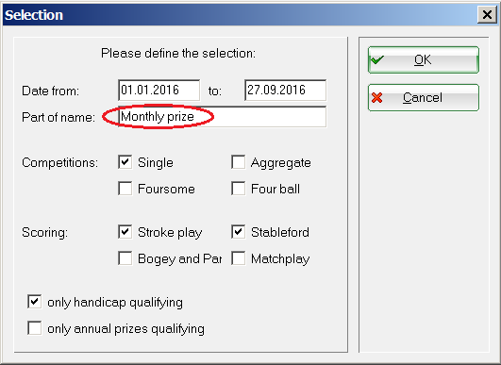Check the Four ball option
This screenshot has width=501, height=365.
point(239,189)
